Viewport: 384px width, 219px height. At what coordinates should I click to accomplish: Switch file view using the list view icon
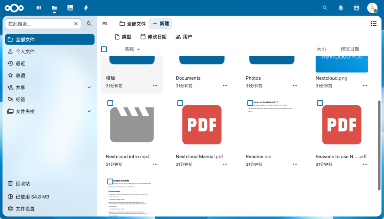(373, 23)
